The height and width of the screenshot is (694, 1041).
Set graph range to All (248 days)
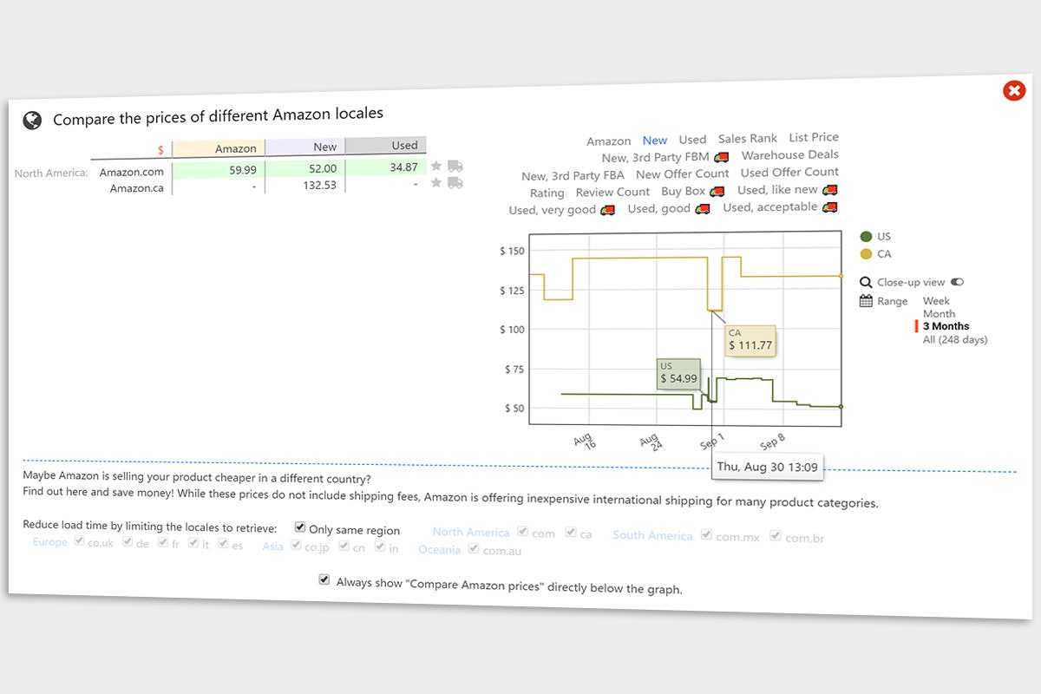pyautogui.click(x=955, y=340)
